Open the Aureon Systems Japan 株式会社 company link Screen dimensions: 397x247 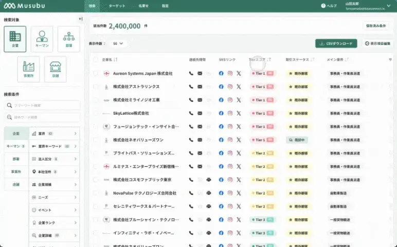tap(142, 74)
